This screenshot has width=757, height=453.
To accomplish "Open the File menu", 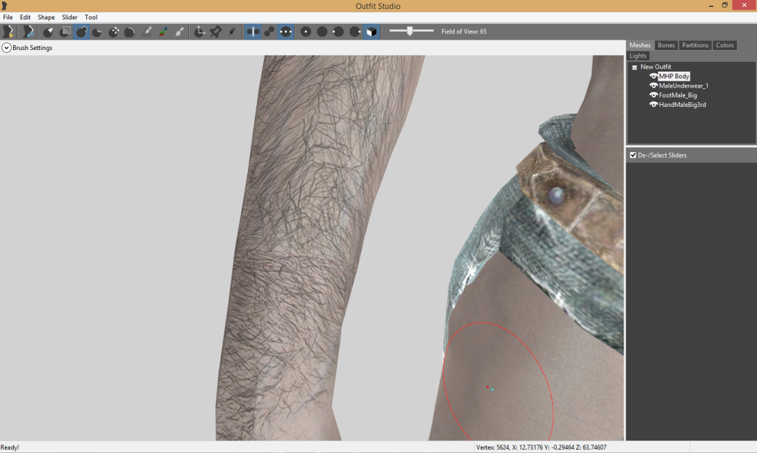I will coord(8,17).
